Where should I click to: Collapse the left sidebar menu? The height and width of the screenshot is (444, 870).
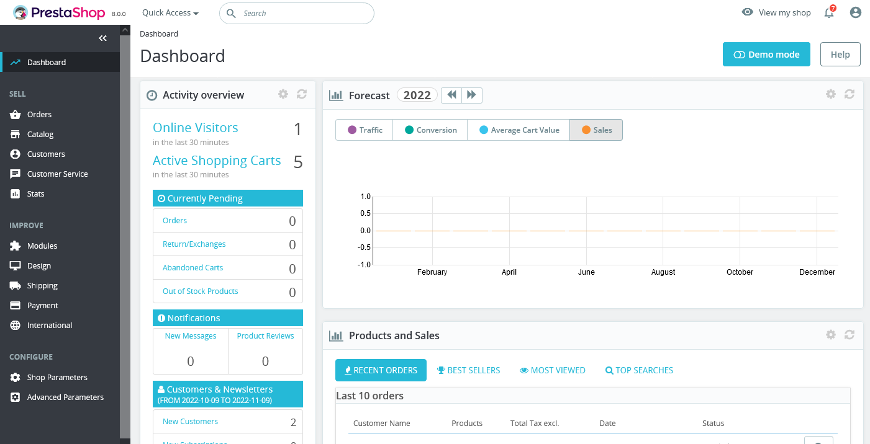click(x=103, y=38)
